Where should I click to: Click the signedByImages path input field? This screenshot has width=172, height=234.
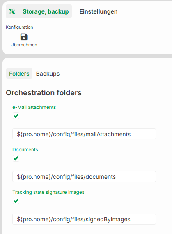point(84,219)
